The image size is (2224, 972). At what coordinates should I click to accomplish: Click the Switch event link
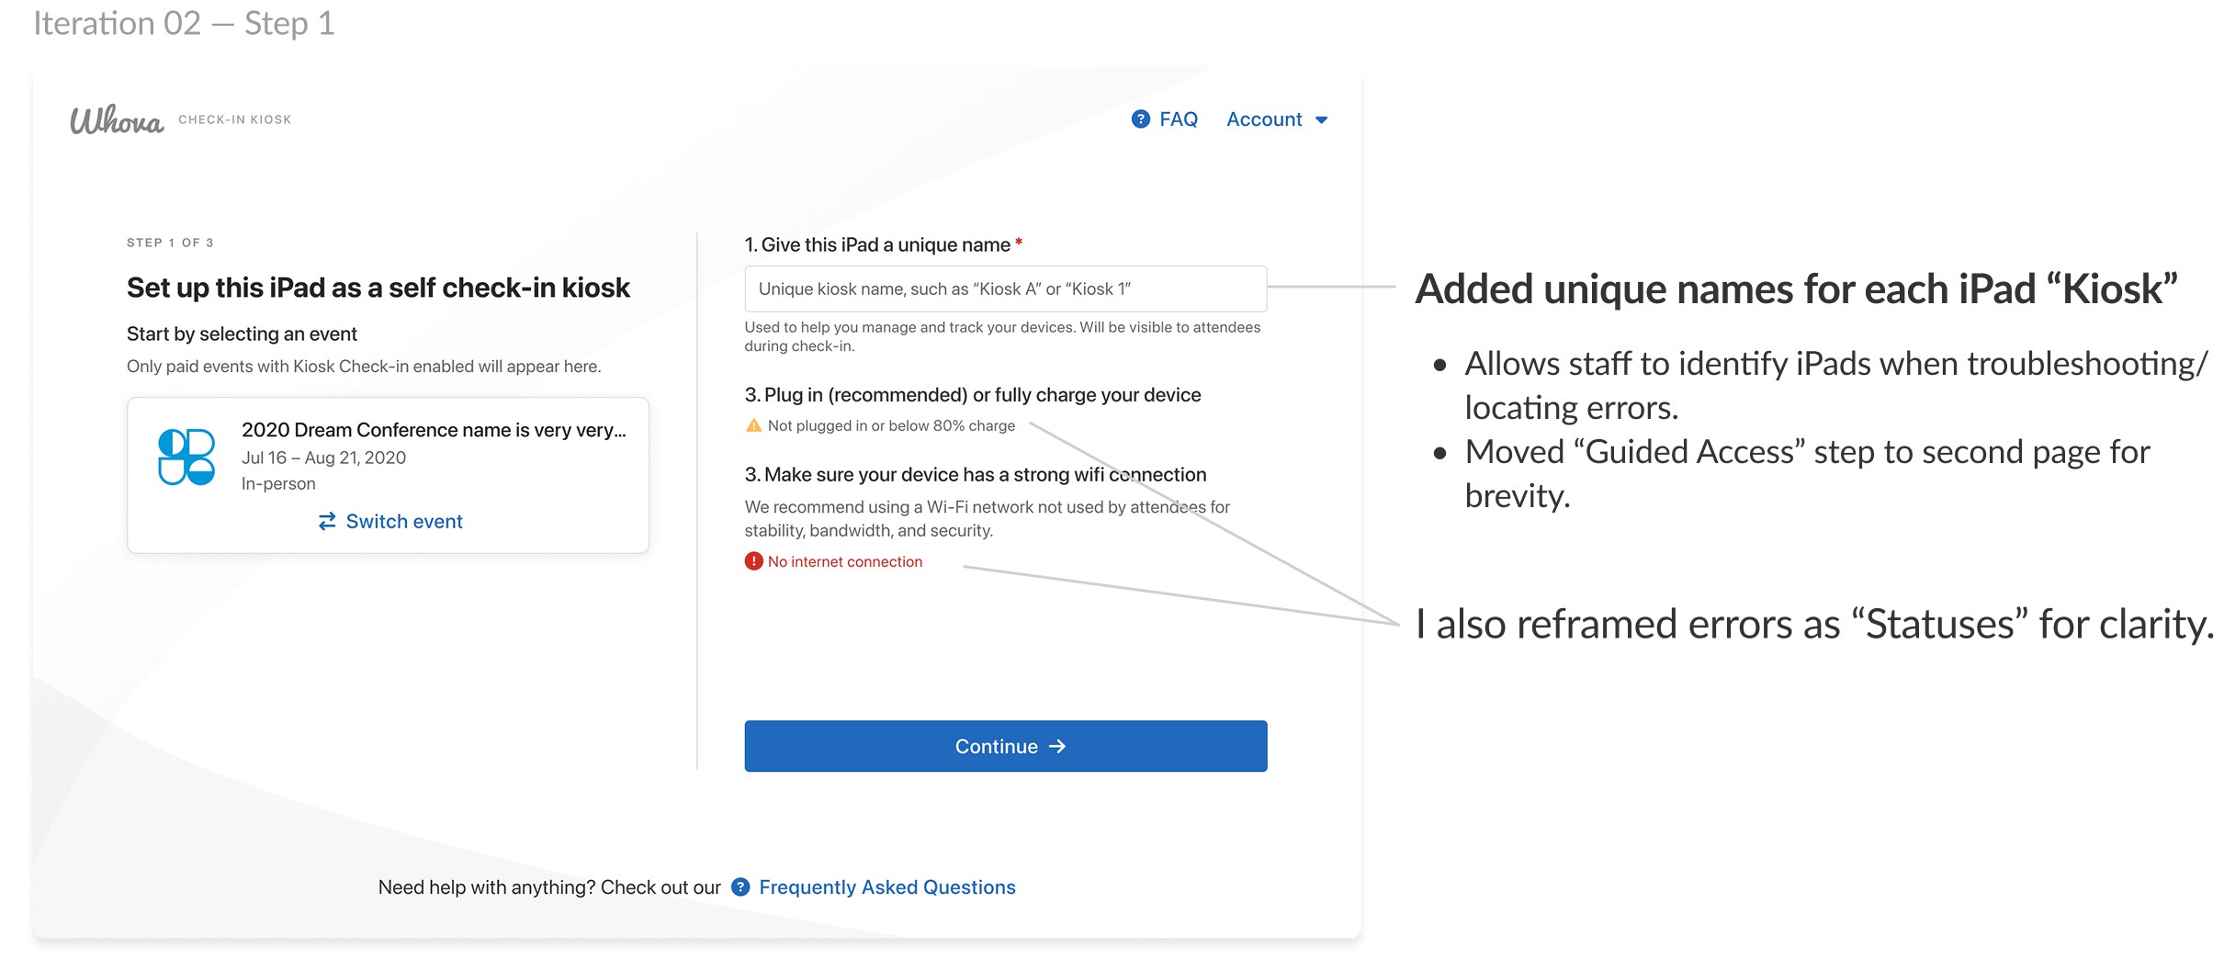(x=404, y=522)
